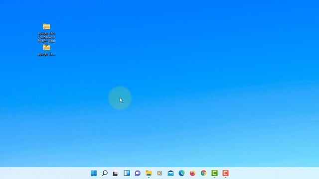Launch Google Chrome from taskbar

pos(203,173)
